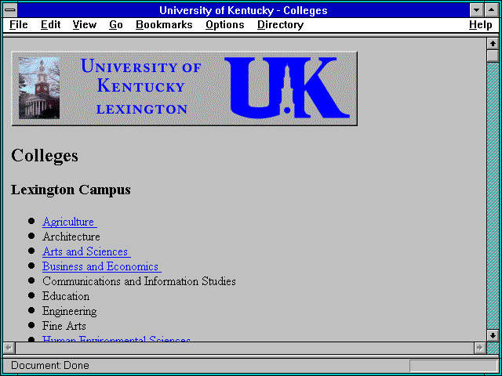Click the vertical scrollbar down arrow

(x=493, y=335)
